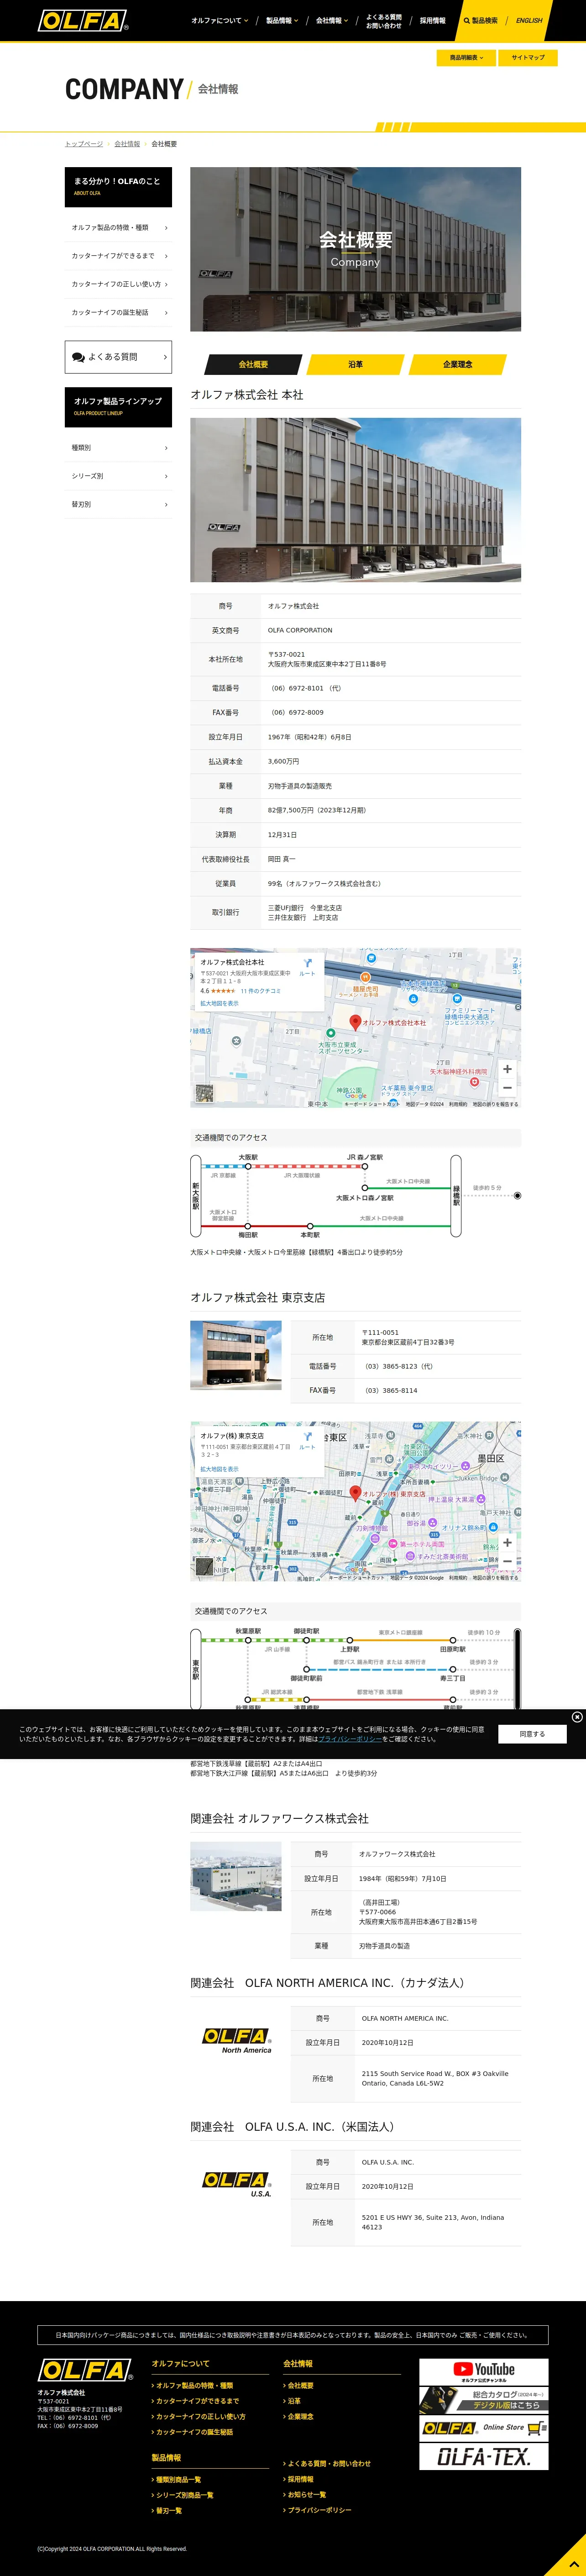Open 種類別 in the product lineup sidebar

pyautogui.click(x=118, y=448)
